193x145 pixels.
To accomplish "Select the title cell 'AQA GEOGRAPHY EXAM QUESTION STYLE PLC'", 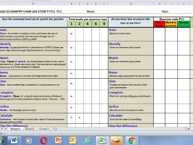I will pos(31,11).
